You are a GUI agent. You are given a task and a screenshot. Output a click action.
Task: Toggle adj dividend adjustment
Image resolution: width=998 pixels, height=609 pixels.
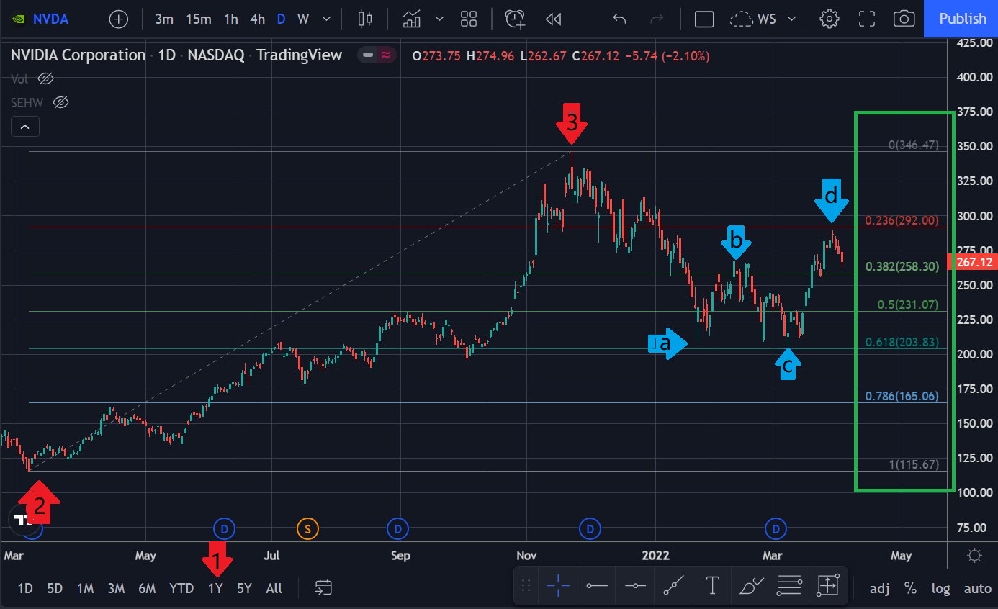point(879,588)
